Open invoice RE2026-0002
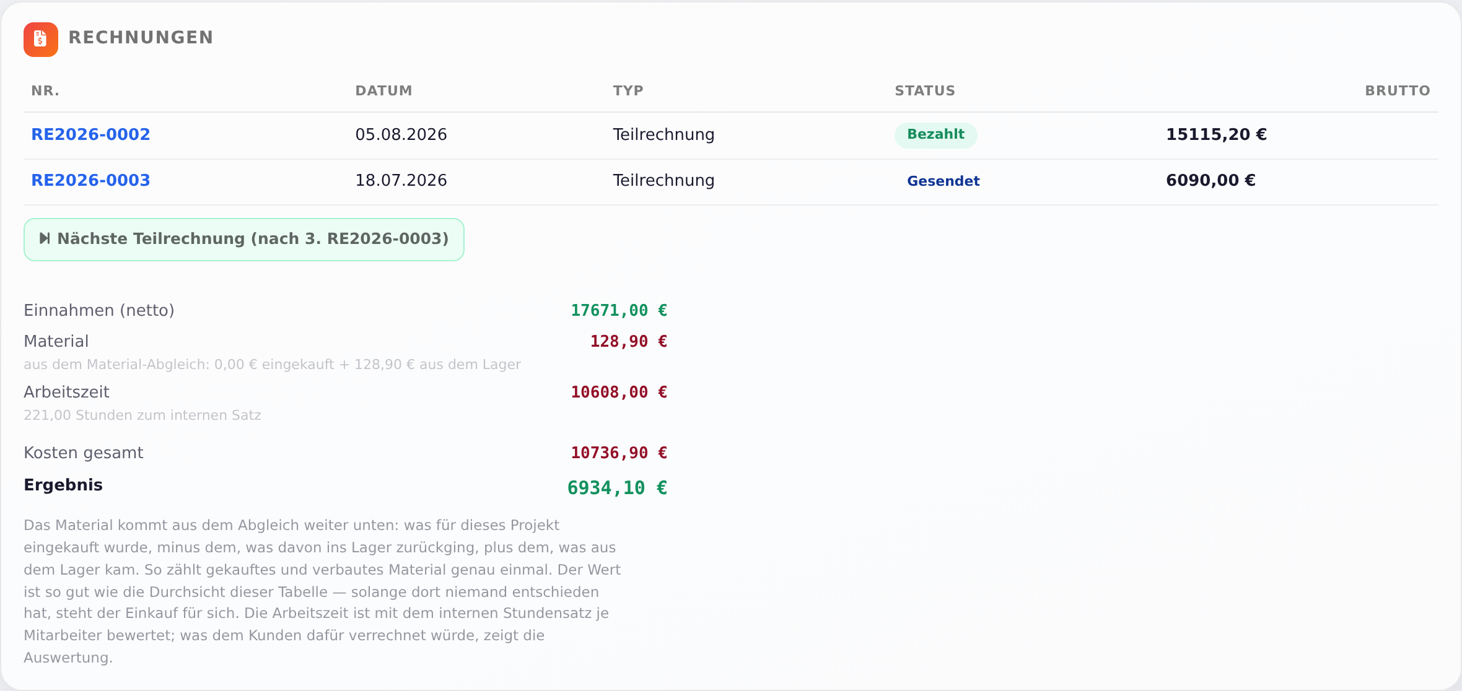 pos(90,134)
